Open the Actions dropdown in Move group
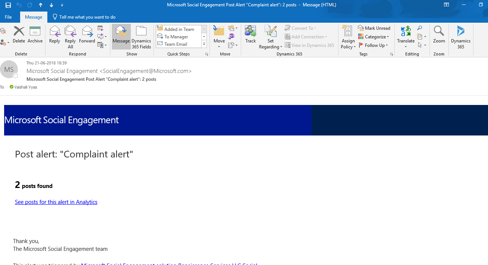The height and width of the screenshot is (265, 488). pos(233,45)
